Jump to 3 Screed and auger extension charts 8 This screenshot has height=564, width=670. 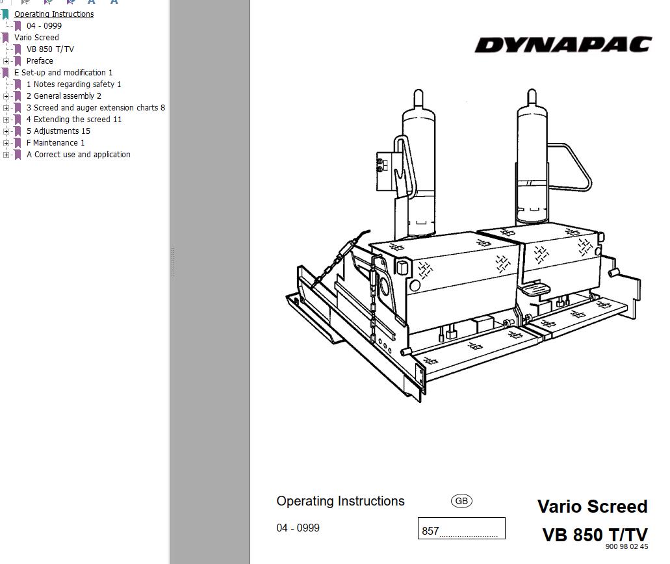click(96, 108)
